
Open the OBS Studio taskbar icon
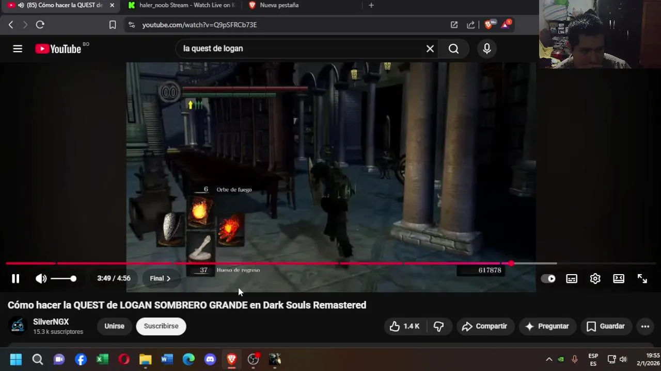point(253,359)
